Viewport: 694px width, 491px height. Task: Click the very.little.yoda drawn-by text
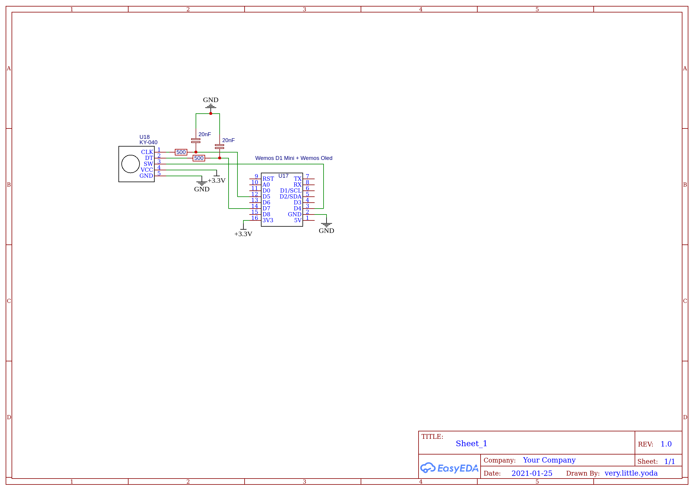coord(631,473)
